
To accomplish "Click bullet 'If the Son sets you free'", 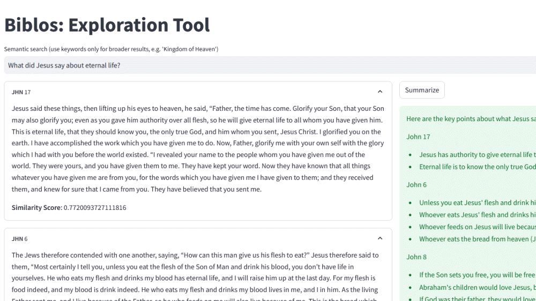I will [477, 275].
